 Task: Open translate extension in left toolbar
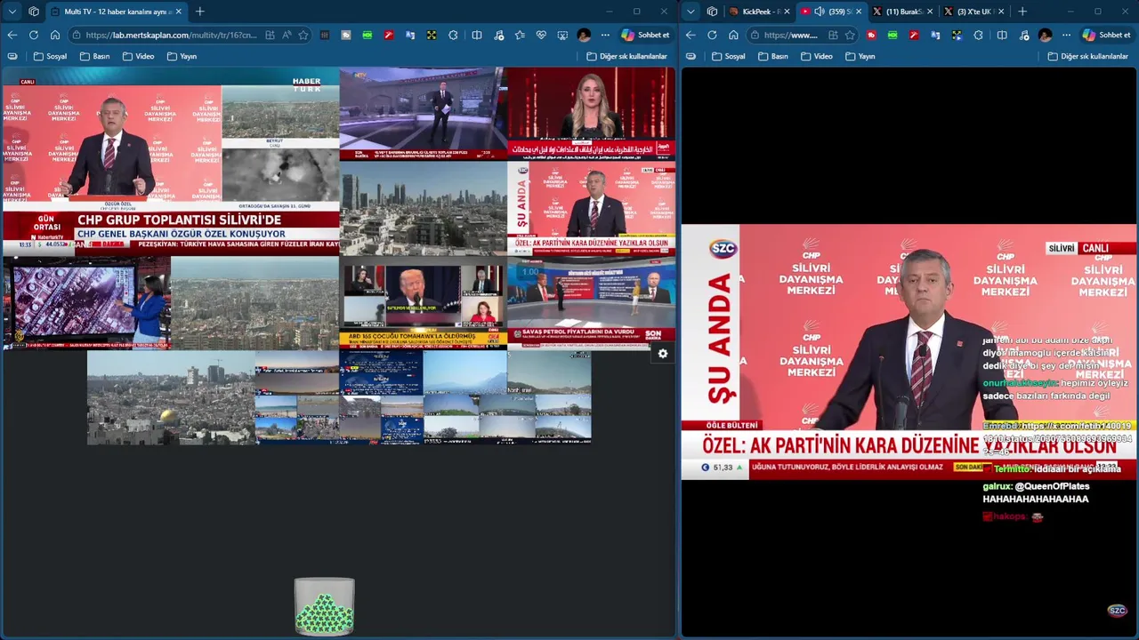410,35
